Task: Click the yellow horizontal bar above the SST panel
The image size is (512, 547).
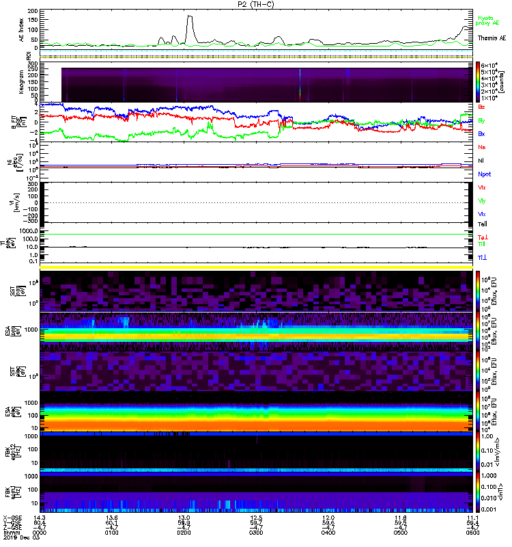Action: 257,267
